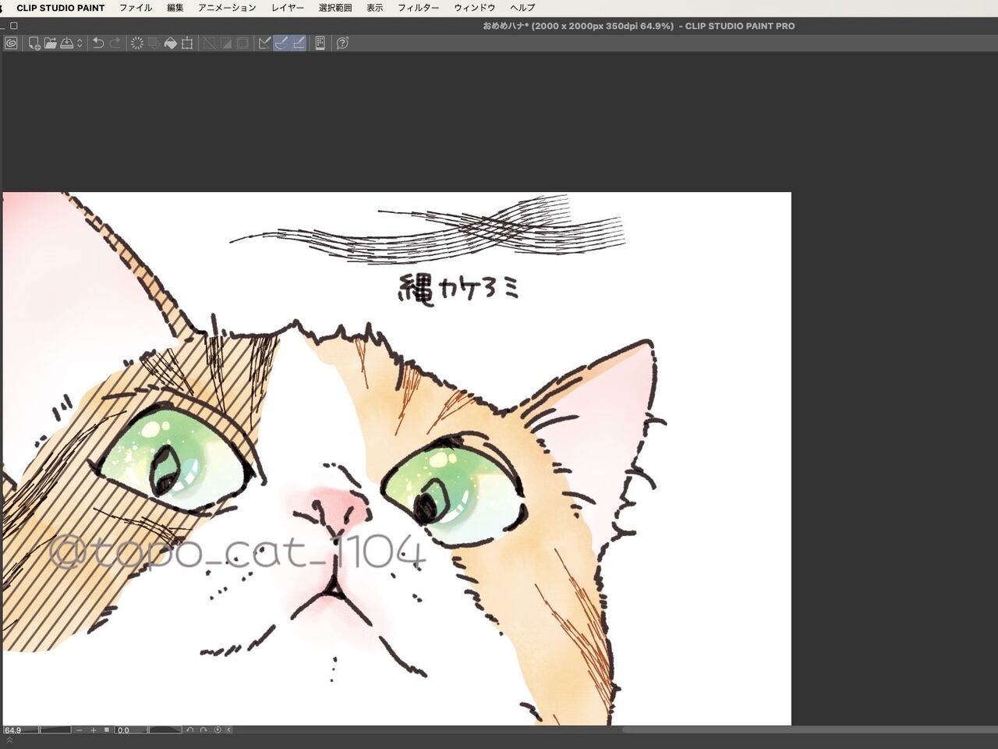Click the zoom slider in status bar

[55, 730]
